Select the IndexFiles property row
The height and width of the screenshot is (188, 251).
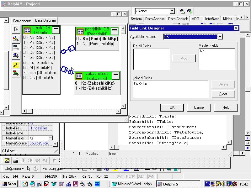(x=27, y=128)
